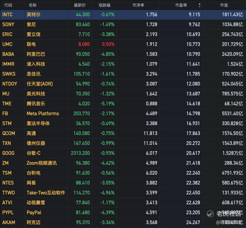Click GOOG's market cap 1.528万亿
The height and width of the screenshot is (228, 246).
(233, 153)
